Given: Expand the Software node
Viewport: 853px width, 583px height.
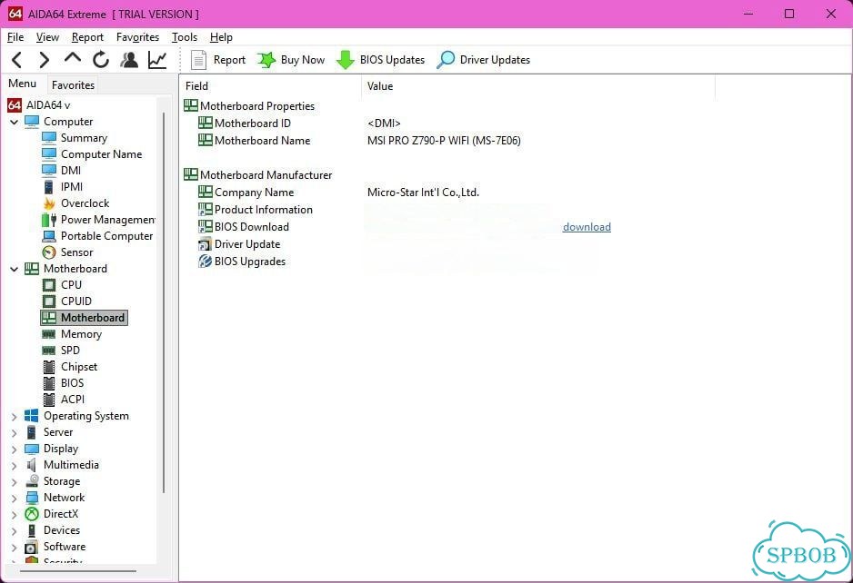Looking at the screenshot, I should [15, 548].
